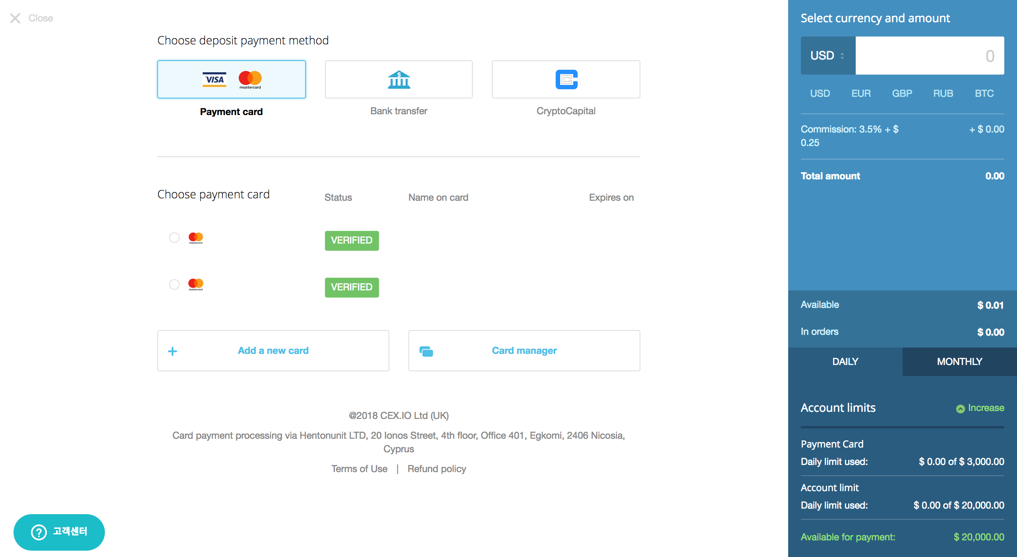Viewport: 1017px width, 557px height.
Task: Click the plus icon for adding a card
Action: coord(172,351)
